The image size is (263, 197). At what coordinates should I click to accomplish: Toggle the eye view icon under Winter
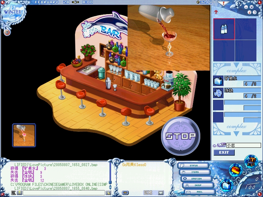(7, 32)
